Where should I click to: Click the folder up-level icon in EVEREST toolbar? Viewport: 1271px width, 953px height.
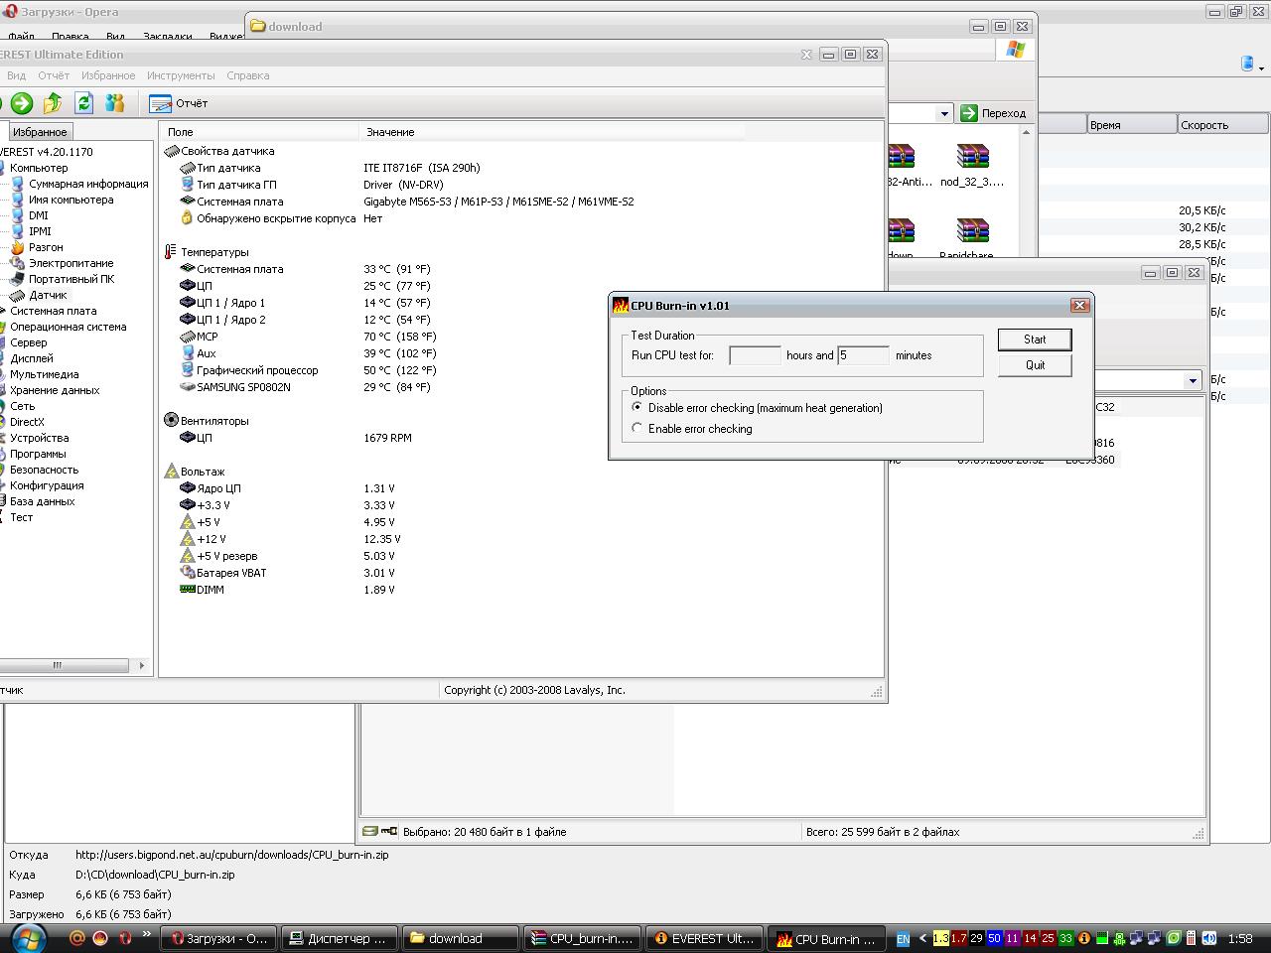pos(53,103)
